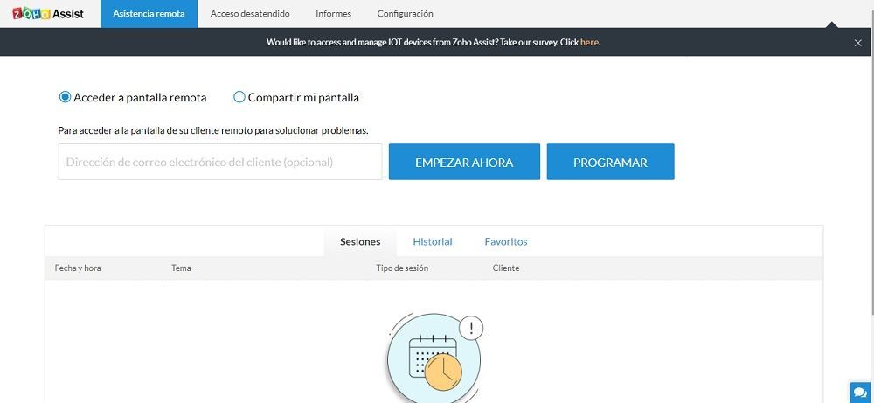Open the Favoritos tab
The height and width of the screenshot is (403, 874).
[506, 242]
